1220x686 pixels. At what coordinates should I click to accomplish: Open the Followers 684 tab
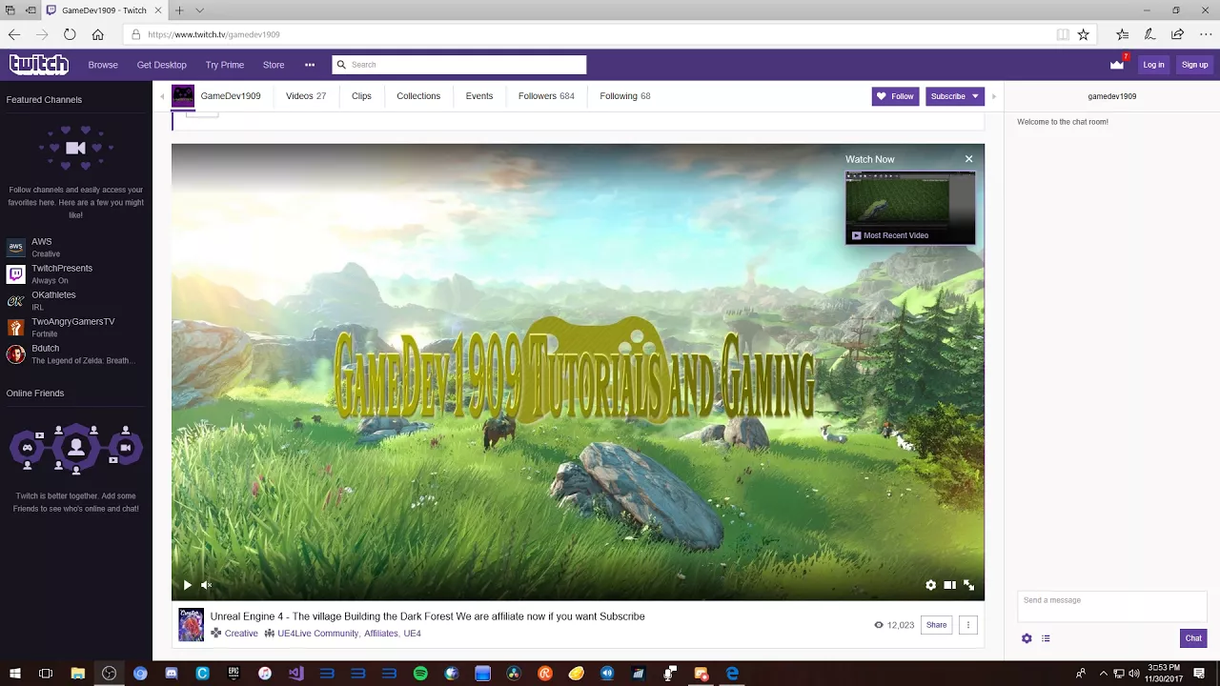click(x=546, y=96)
